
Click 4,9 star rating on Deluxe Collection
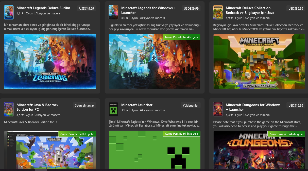click(229, 18)
